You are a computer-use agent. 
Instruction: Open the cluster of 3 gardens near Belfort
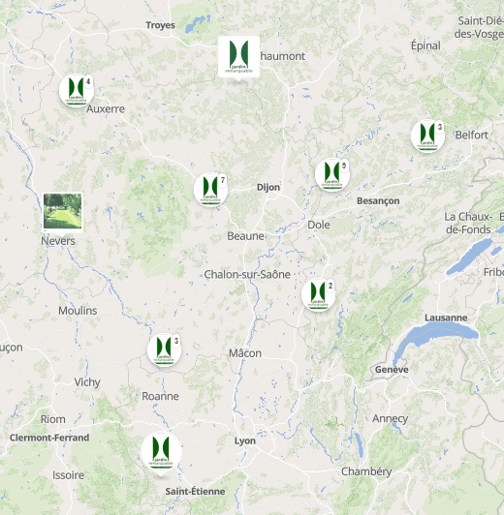point(427,136)
